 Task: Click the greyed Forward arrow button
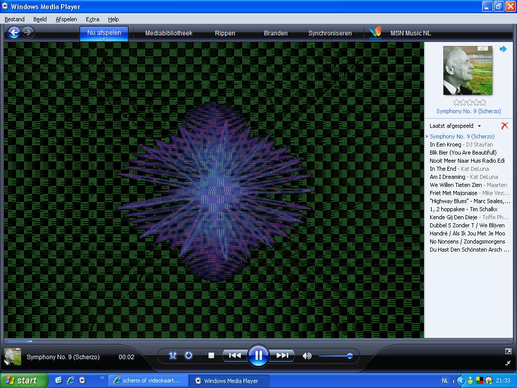[28, 33]
